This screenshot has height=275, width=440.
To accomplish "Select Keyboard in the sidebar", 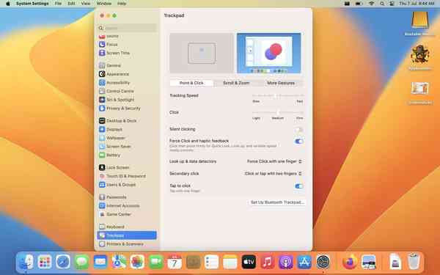I will (127, 227).
